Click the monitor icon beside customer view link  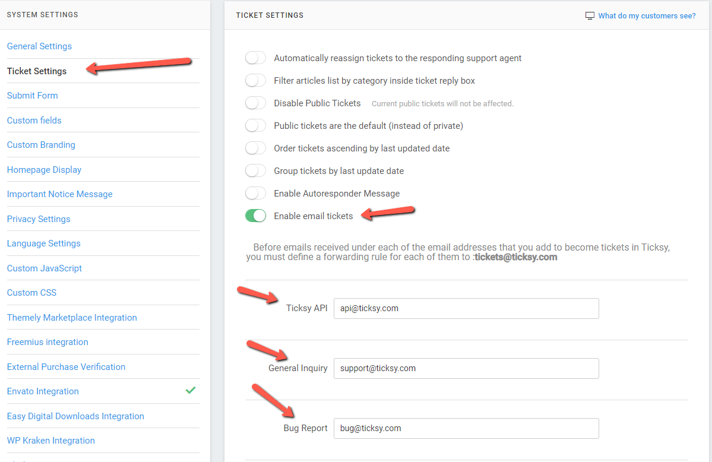click(589, 15)
